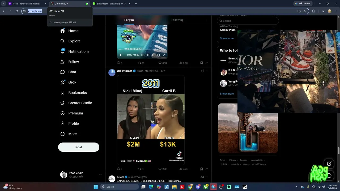Open more options for Kelsey Plum trend
This screenshot has height=191, width=340.
(x=274, y=27)
